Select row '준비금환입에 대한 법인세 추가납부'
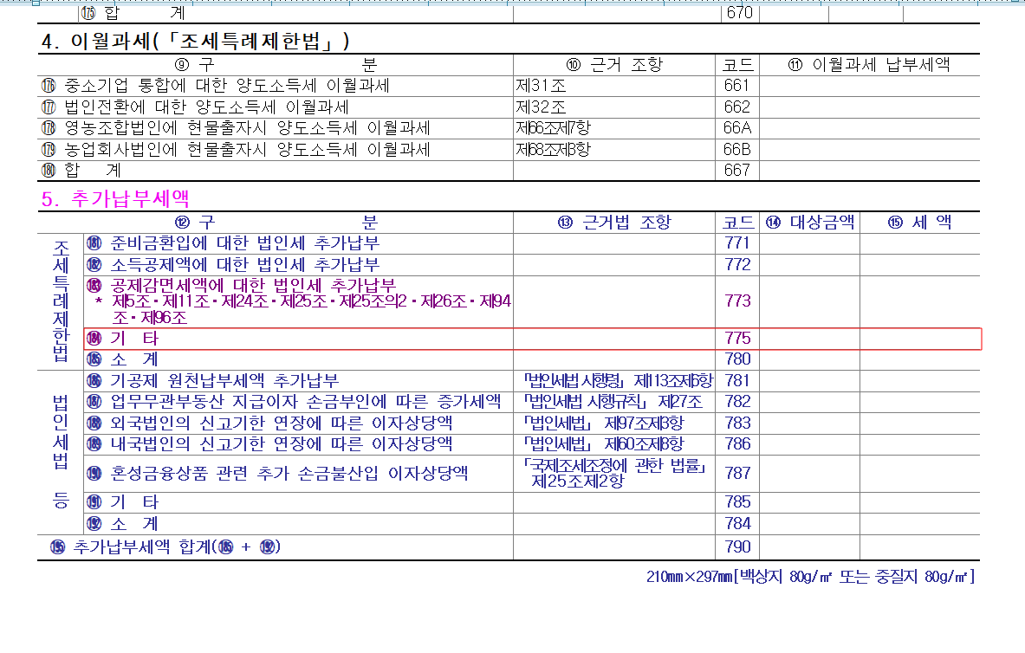This screenshot has height=653, width=1025. pos(245,244)
